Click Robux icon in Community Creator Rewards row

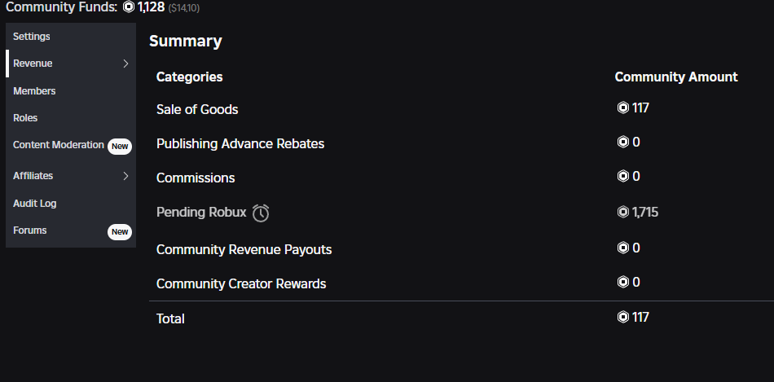(x=623, y=282)
